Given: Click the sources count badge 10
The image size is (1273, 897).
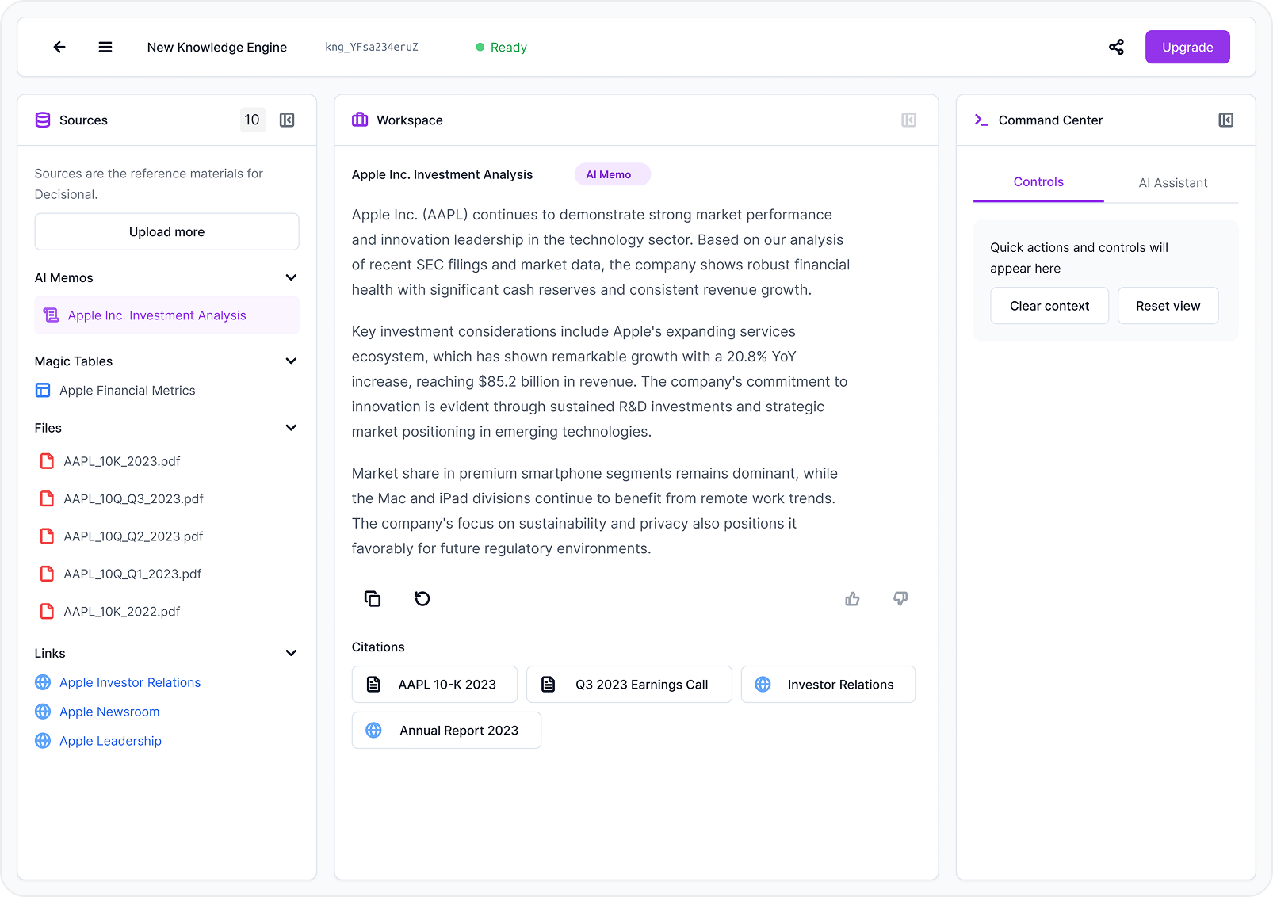Looking at the screenshot, I should [x=252, y=120].
